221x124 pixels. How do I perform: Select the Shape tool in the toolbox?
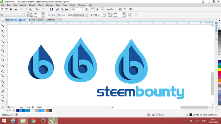tap(2, 25)
